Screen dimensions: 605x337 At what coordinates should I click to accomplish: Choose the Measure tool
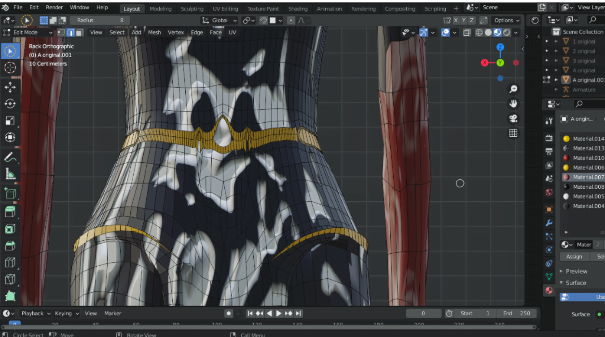pos(10,174)
